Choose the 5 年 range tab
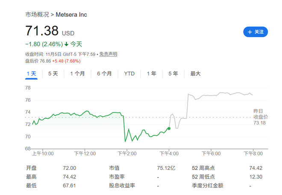 pyautogui.click(x=173, y=74)
